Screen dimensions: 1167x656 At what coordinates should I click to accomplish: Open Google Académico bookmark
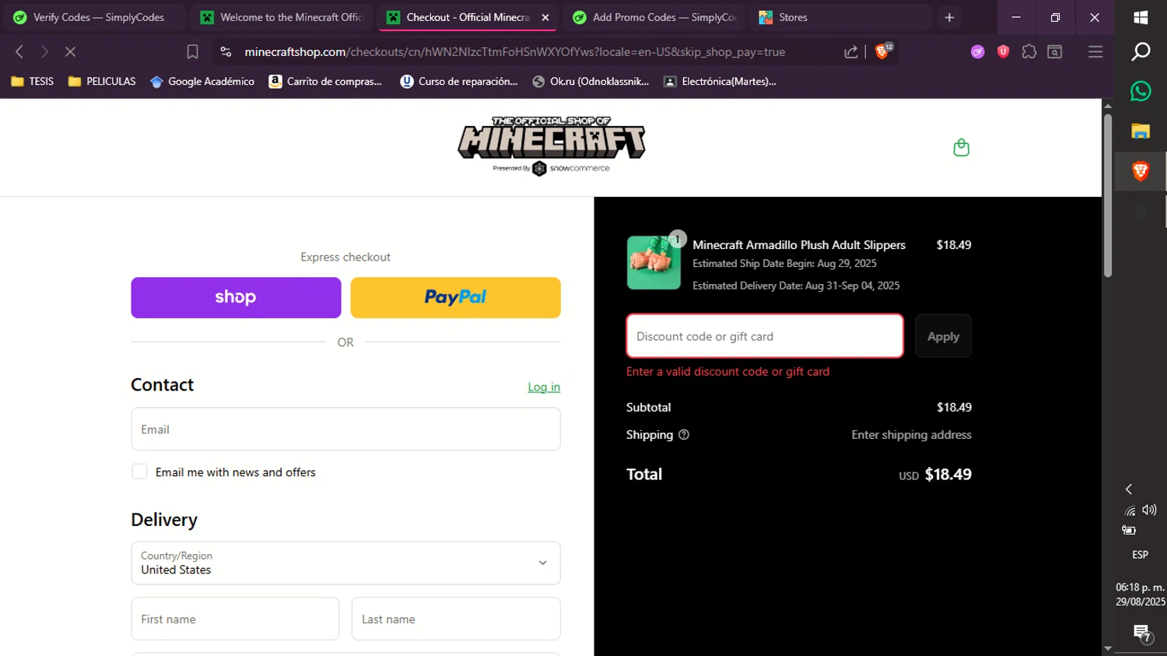click(202, 81)
